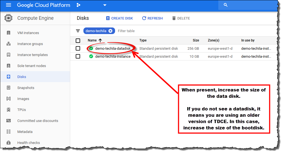Screen dimensions: 283x153
Task: Click the Filter table input field
Action: coord(138,31)
